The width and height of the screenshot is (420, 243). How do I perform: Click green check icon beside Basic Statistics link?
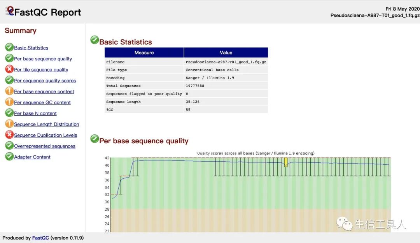pos(9,47)
